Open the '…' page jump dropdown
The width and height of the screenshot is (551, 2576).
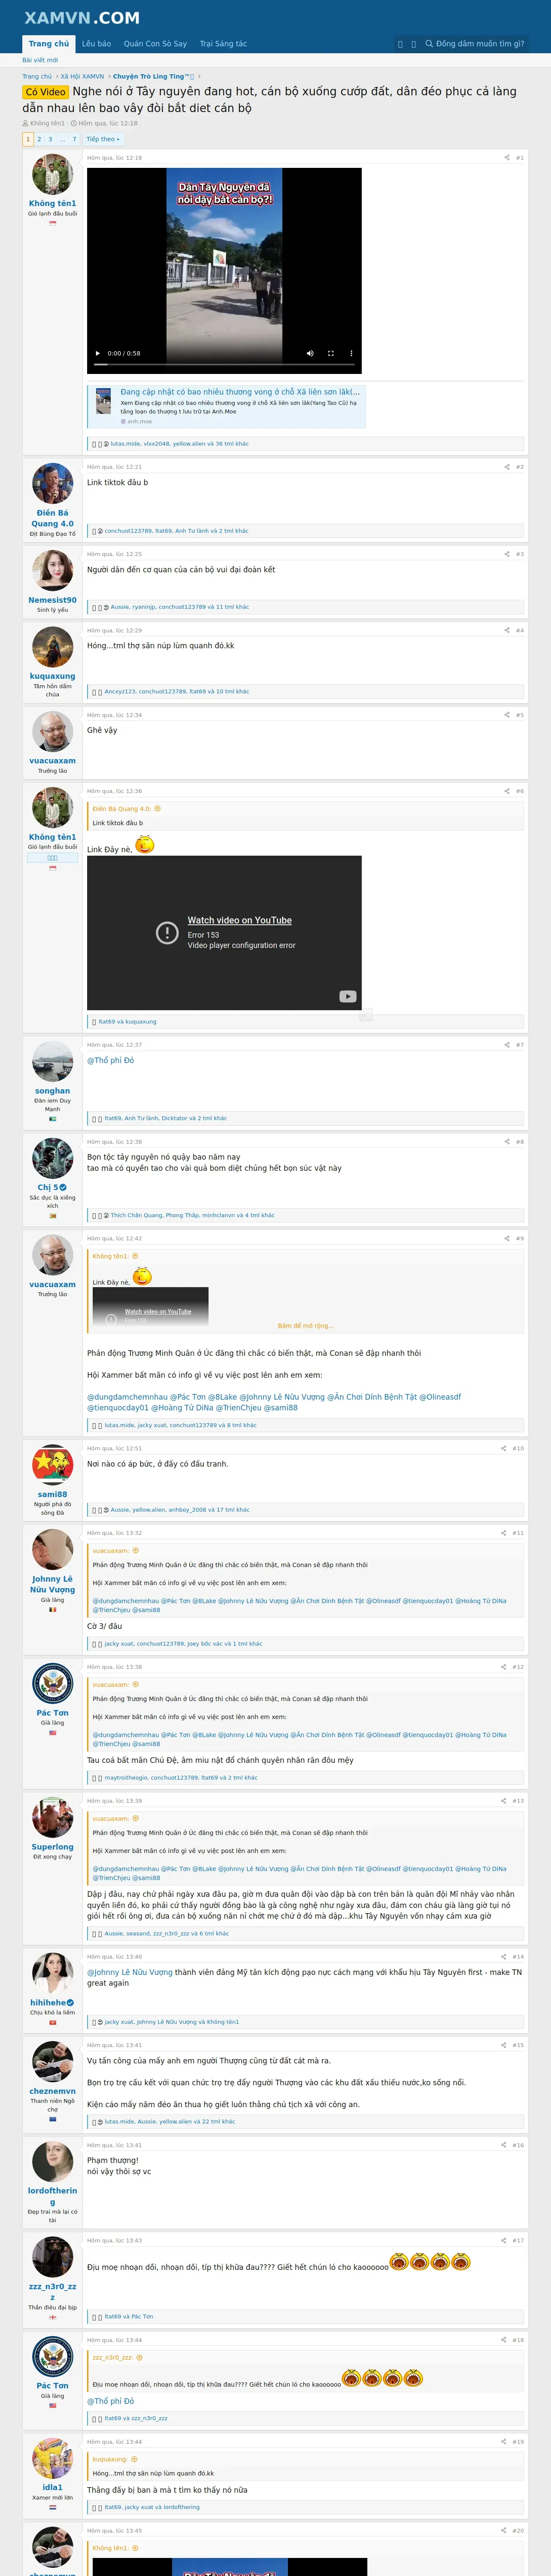[x=62, y=139]
